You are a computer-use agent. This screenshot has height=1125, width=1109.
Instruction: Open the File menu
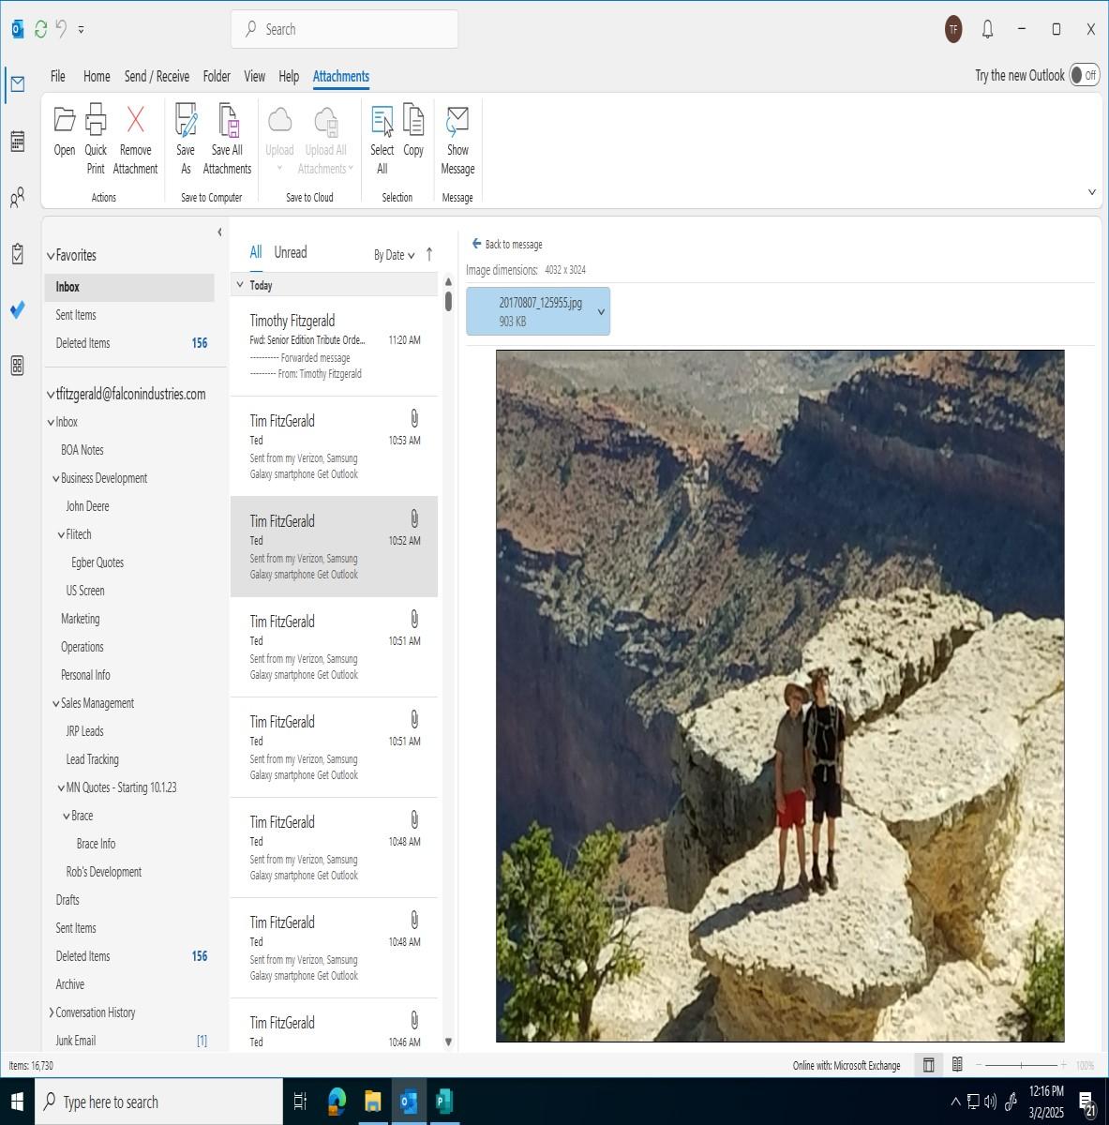pos(58,76)
